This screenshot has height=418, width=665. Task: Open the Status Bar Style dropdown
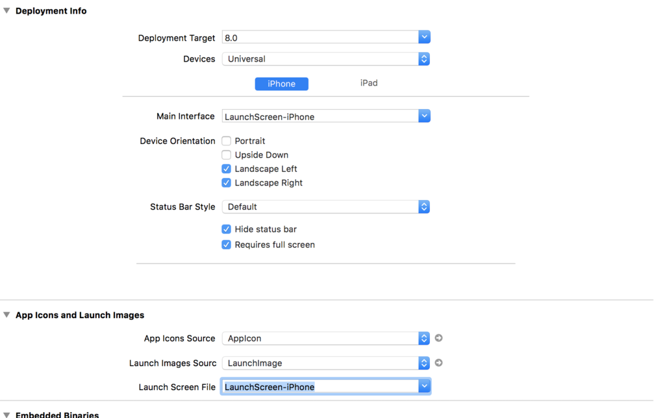coord(423,206)
